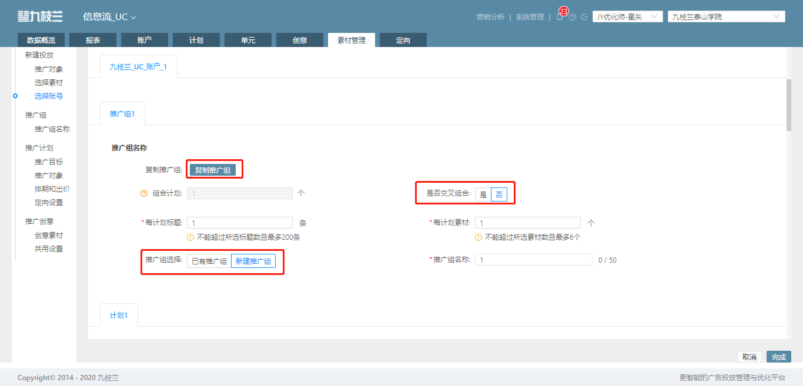Screen dimensions: 803x386
Task: Click the 推广组名称 input field
Action: coord(533,260)
